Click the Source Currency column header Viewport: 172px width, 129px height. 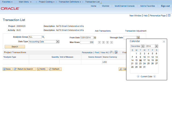click(x=110, y=57)
